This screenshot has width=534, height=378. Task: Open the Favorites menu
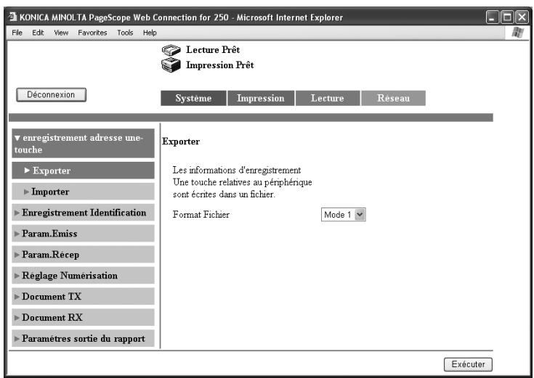point(92,33)
